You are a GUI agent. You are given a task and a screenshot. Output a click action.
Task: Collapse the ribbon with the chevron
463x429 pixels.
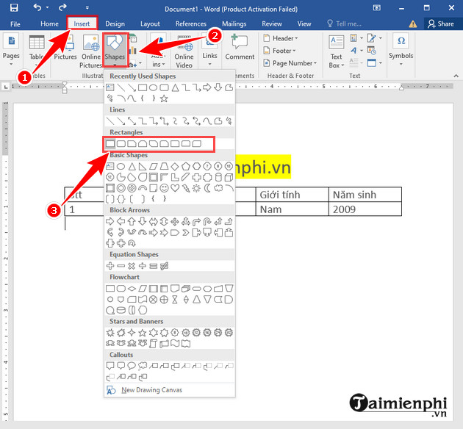pos(456,76)
